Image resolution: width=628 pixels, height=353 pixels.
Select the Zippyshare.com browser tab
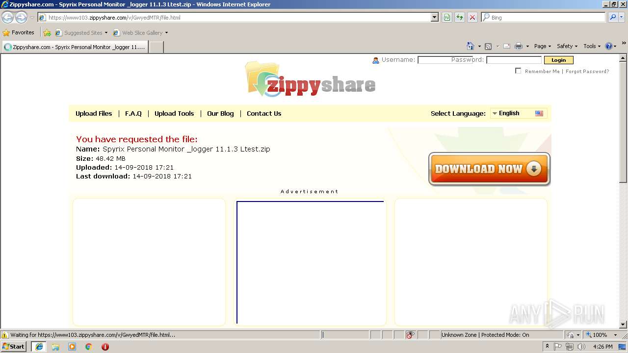75,47
